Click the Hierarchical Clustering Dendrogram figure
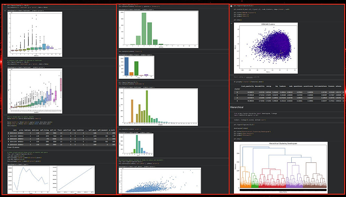 click(x=281, y=168)
